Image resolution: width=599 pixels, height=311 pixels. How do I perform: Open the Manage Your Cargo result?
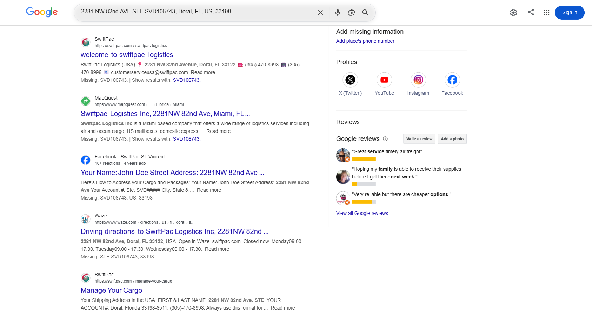[112, 290]
